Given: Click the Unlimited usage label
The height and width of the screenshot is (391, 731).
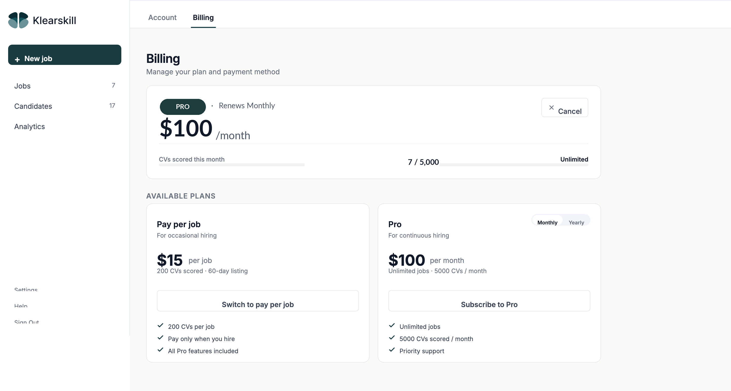Looking at the screenshot, I should pyautogui.click(x=574, y=159).
